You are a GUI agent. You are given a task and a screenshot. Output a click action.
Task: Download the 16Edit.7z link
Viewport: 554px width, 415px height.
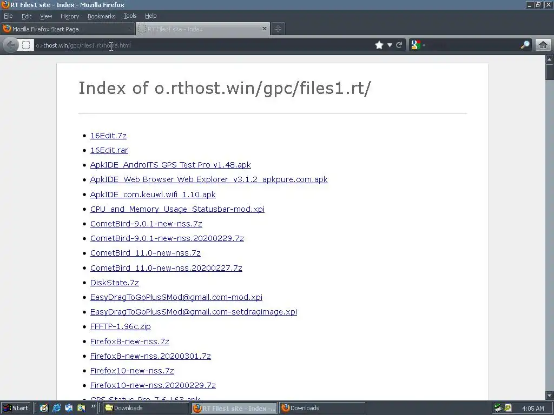[108, 136]
